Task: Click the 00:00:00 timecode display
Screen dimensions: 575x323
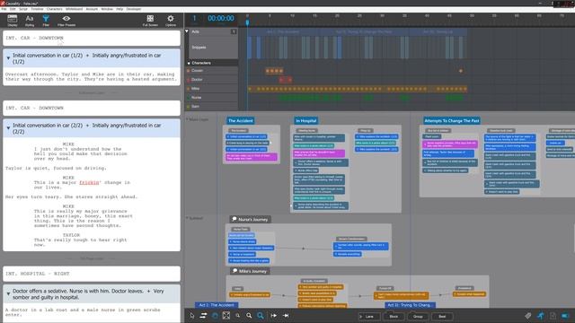Action: click(221, 18)
